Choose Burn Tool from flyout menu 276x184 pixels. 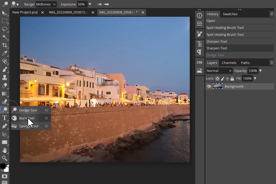[x=27, y=118]
